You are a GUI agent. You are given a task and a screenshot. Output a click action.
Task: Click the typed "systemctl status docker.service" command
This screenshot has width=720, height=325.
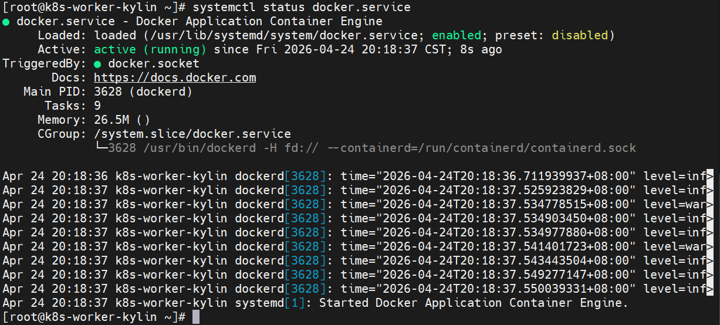coord(302,8)
